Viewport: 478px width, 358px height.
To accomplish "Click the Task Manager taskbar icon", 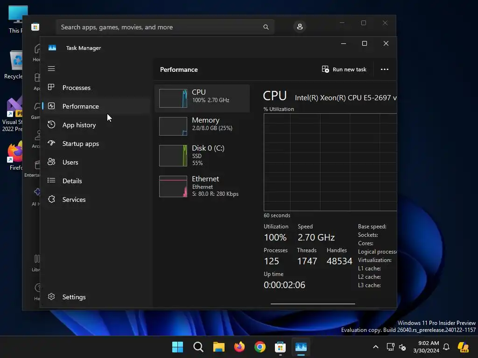I will pyautogui.click(x=301, y=347).
